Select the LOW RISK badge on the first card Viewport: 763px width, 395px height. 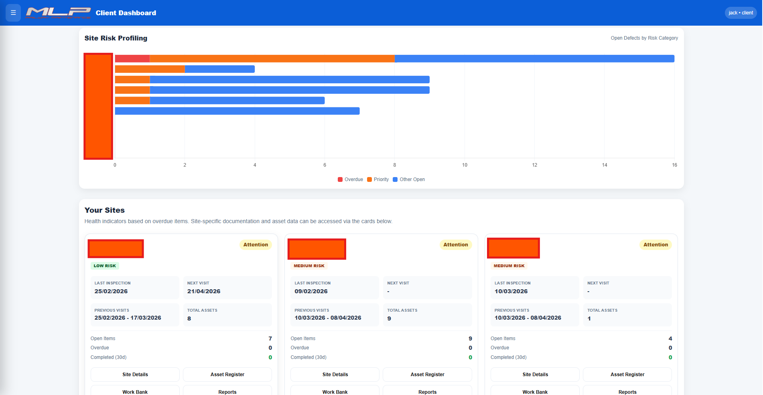point(105,266)
